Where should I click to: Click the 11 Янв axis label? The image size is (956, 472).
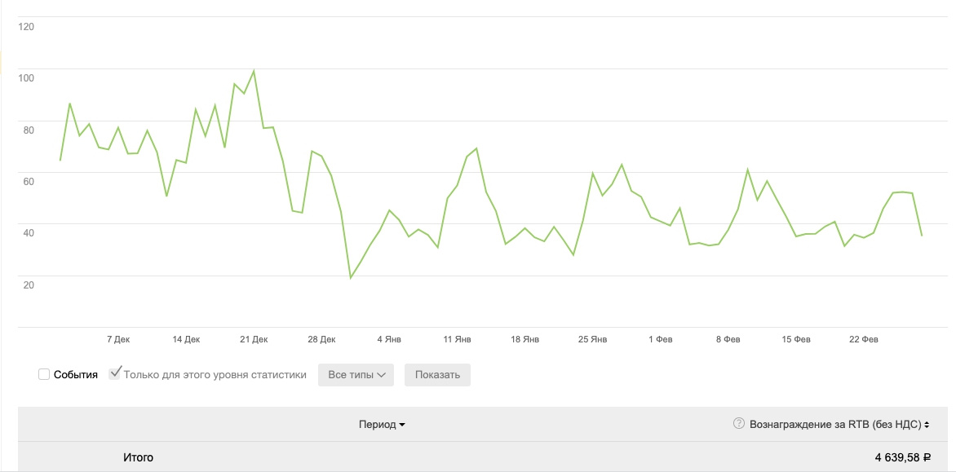[458, 339]
